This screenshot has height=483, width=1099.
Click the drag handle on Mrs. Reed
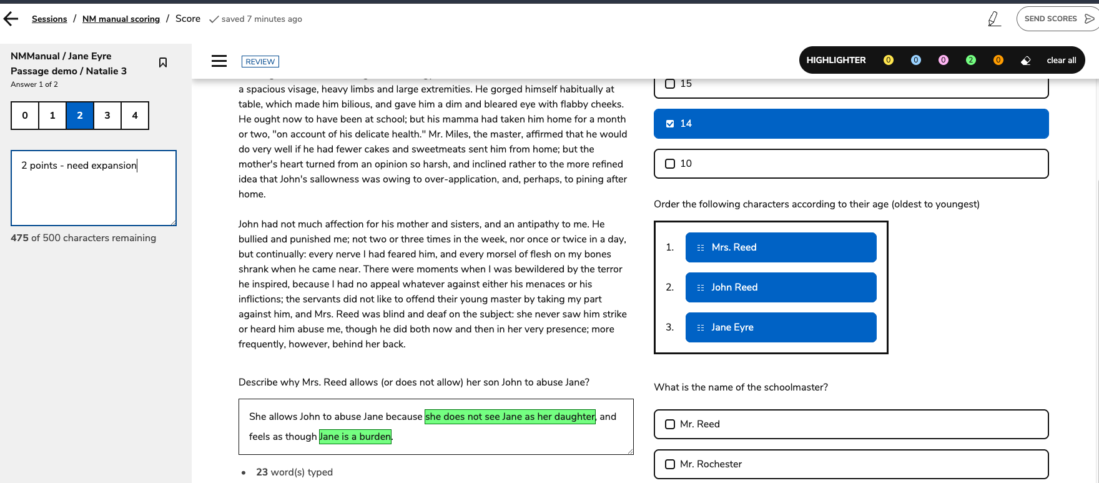point(701,247)
